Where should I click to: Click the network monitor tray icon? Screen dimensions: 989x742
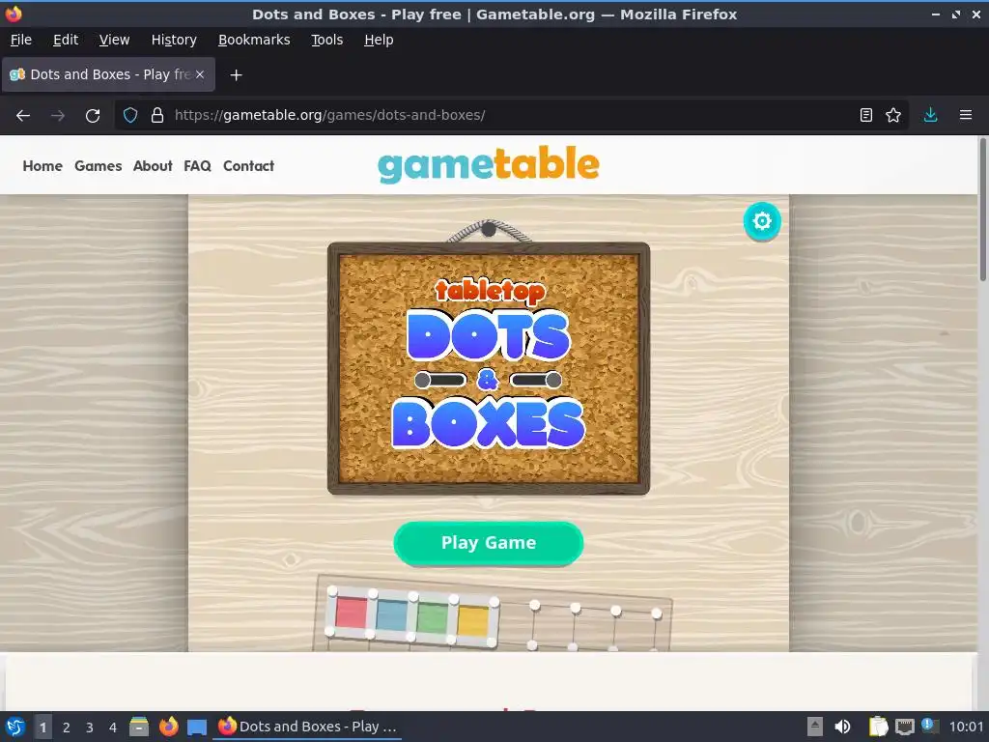[x=904, y=727]
